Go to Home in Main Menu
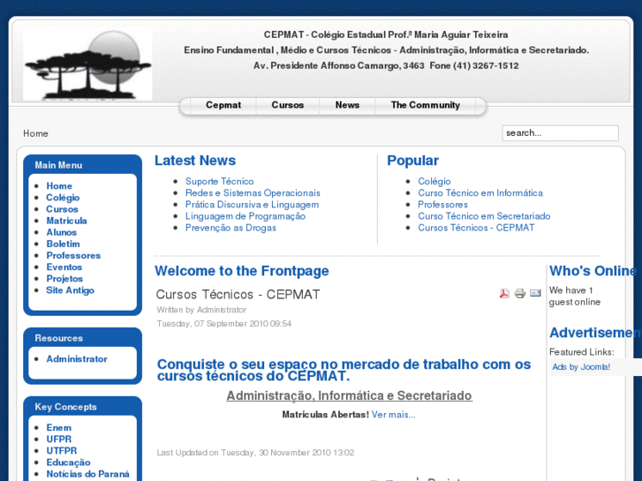The height and width of the screenshot is (481, 642). [59, 186]
